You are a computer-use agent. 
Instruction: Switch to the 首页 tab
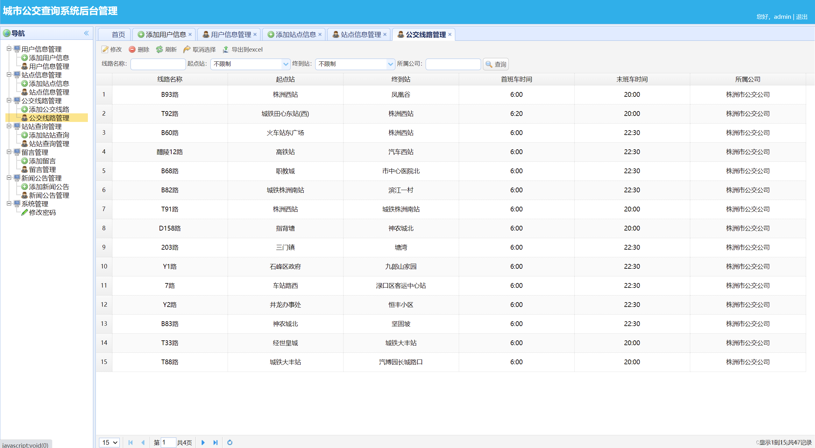coord(115,34)
